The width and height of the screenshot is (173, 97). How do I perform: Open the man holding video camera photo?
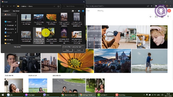(23, 63)
